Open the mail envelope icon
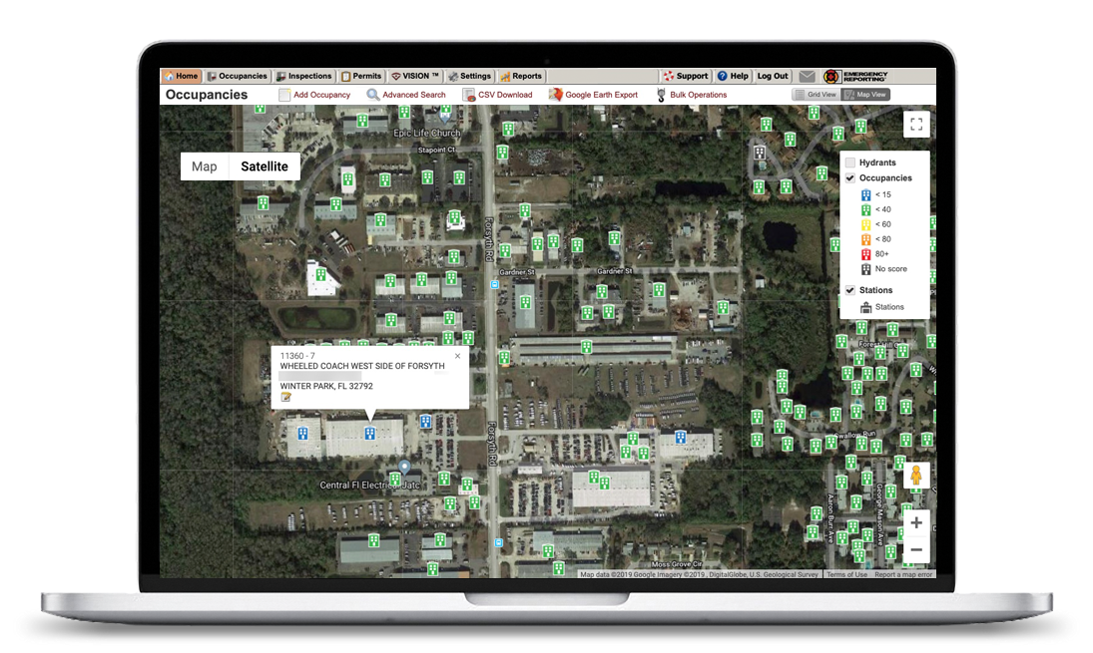 pyautogui.click(x=808, y=76)
